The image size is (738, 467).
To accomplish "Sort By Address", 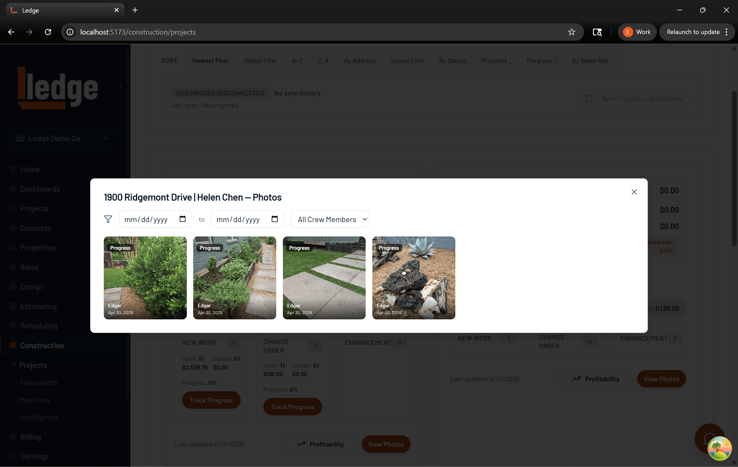I will (360, 61).
